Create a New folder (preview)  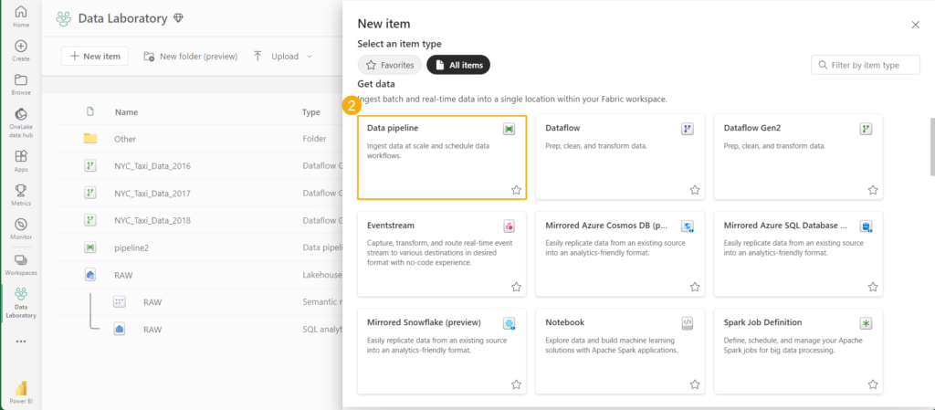click(190, 57)
